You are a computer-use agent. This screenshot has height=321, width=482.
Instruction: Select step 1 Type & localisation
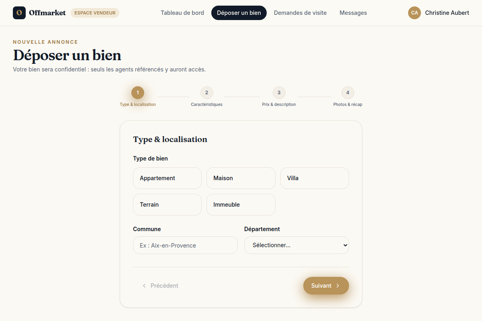(x=138, y=97)
